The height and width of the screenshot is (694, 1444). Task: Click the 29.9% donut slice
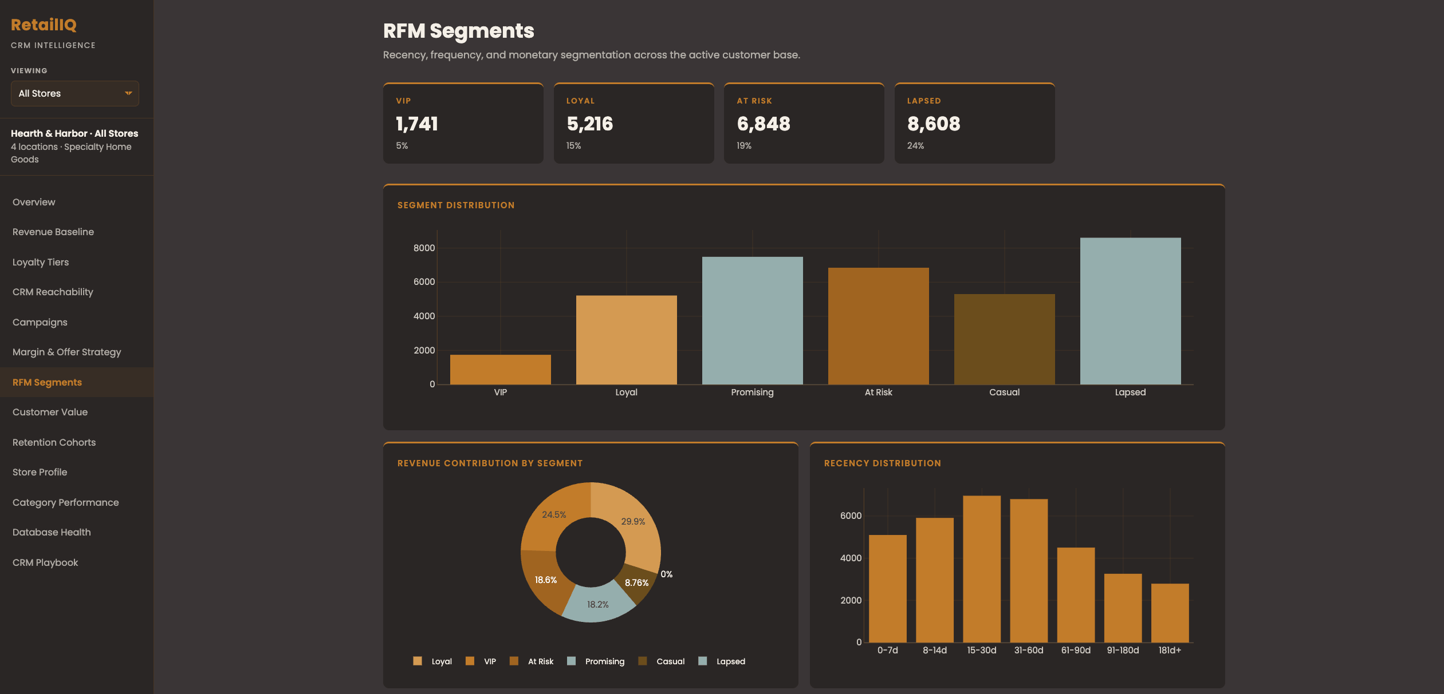point(633,521)
